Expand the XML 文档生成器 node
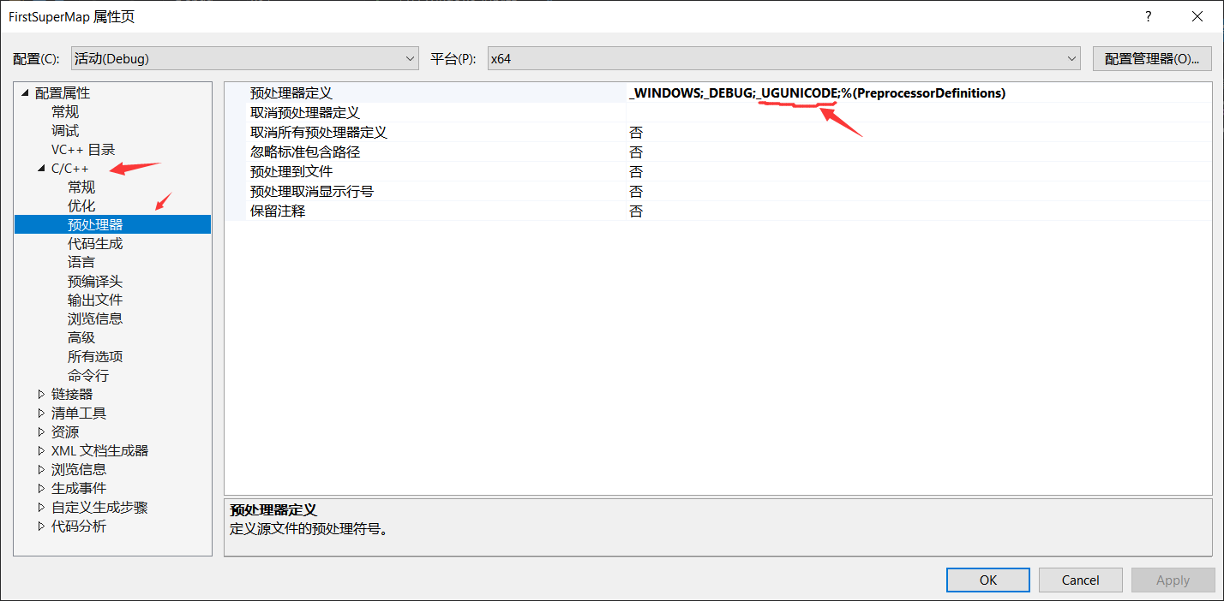This screenshot has width=1224, height=601. click(41, 450)
